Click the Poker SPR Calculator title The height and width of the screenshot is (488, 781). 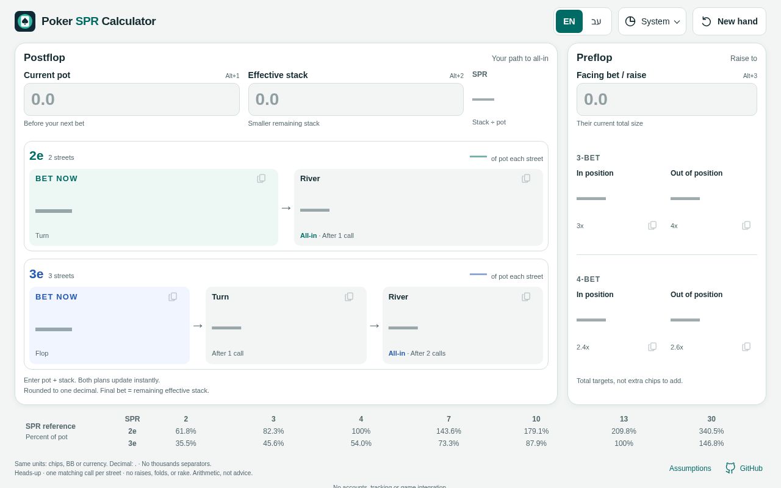pyautogui.click(x=99, y=21)
